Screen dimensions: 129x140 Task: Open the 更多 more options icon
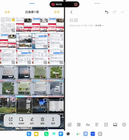tap(53, 119)
